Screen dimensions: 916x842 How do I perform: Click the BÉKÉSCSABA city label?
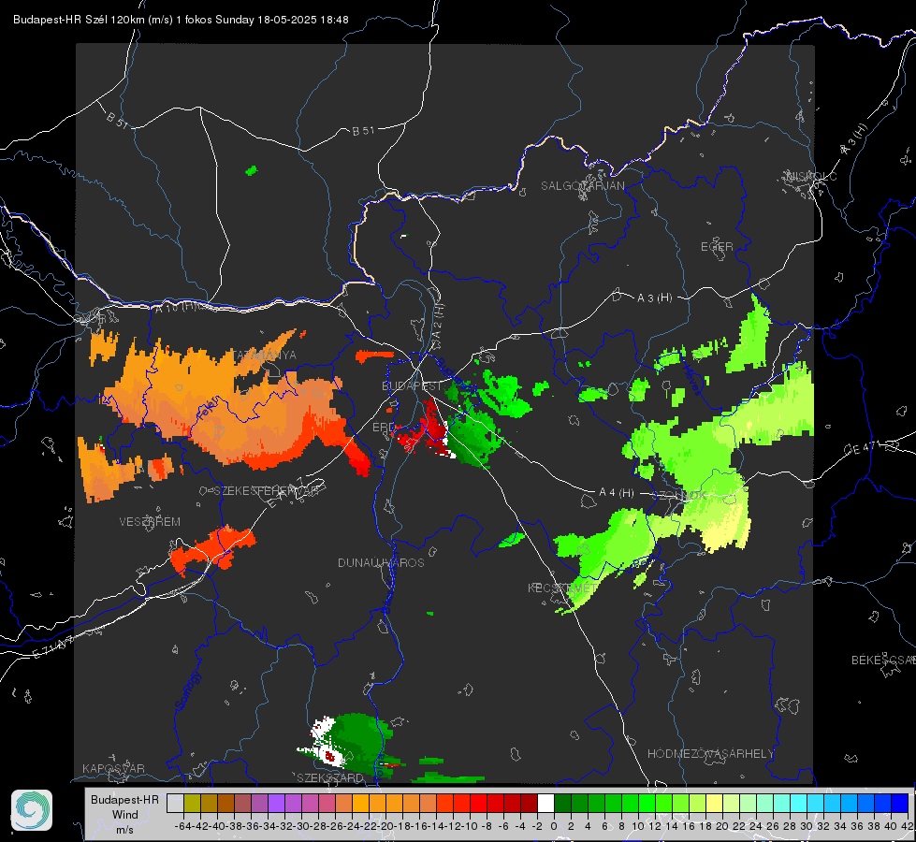coord(883,661)
